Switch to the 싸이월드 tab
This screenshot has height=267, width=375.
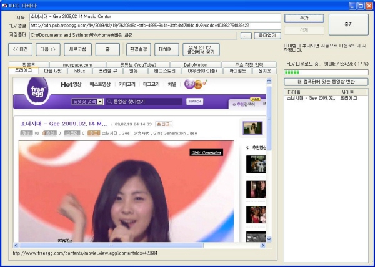pos(237,71)
